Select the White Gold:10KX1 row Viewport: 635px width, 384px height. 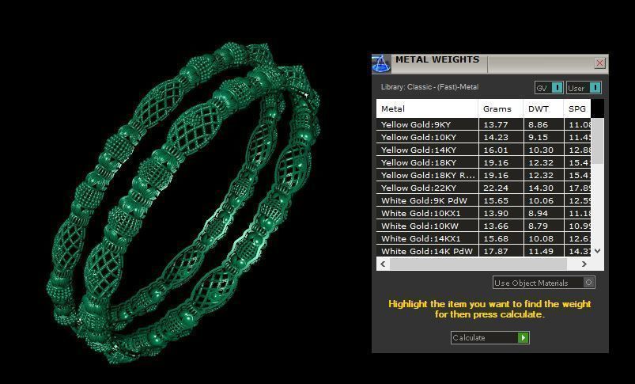point(483,213)
